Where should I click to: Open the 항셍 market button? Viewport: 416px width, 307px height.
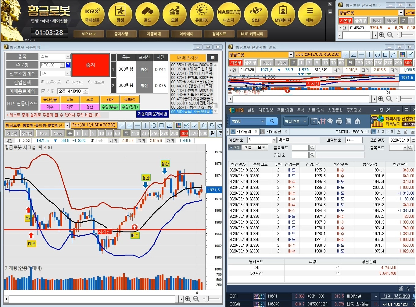point(120,14)
